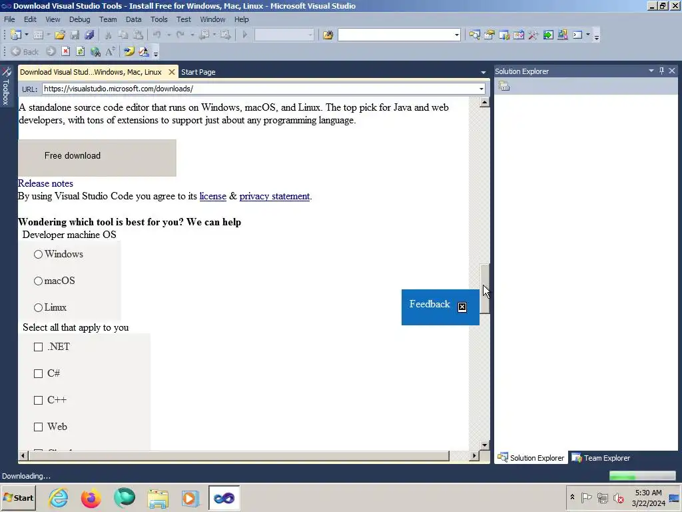
Task: Open the File menu
Action: pos(9,19)
